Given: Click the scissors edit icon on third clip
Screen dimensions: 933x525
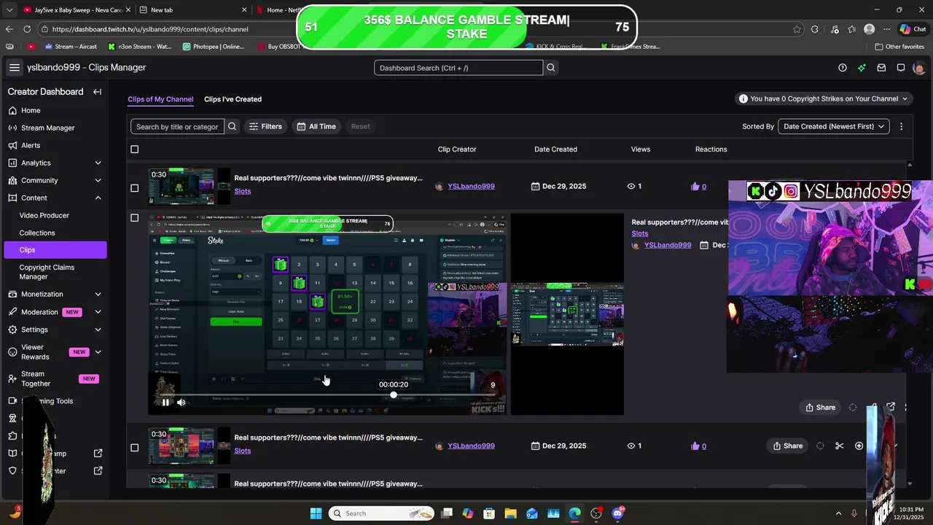Looking at the screenshot, I should pos(840,446).
